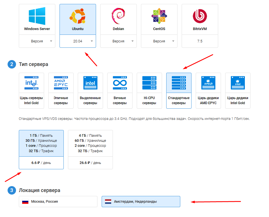
Task: Click the Debian swirl logo
Action: (118, 16)
